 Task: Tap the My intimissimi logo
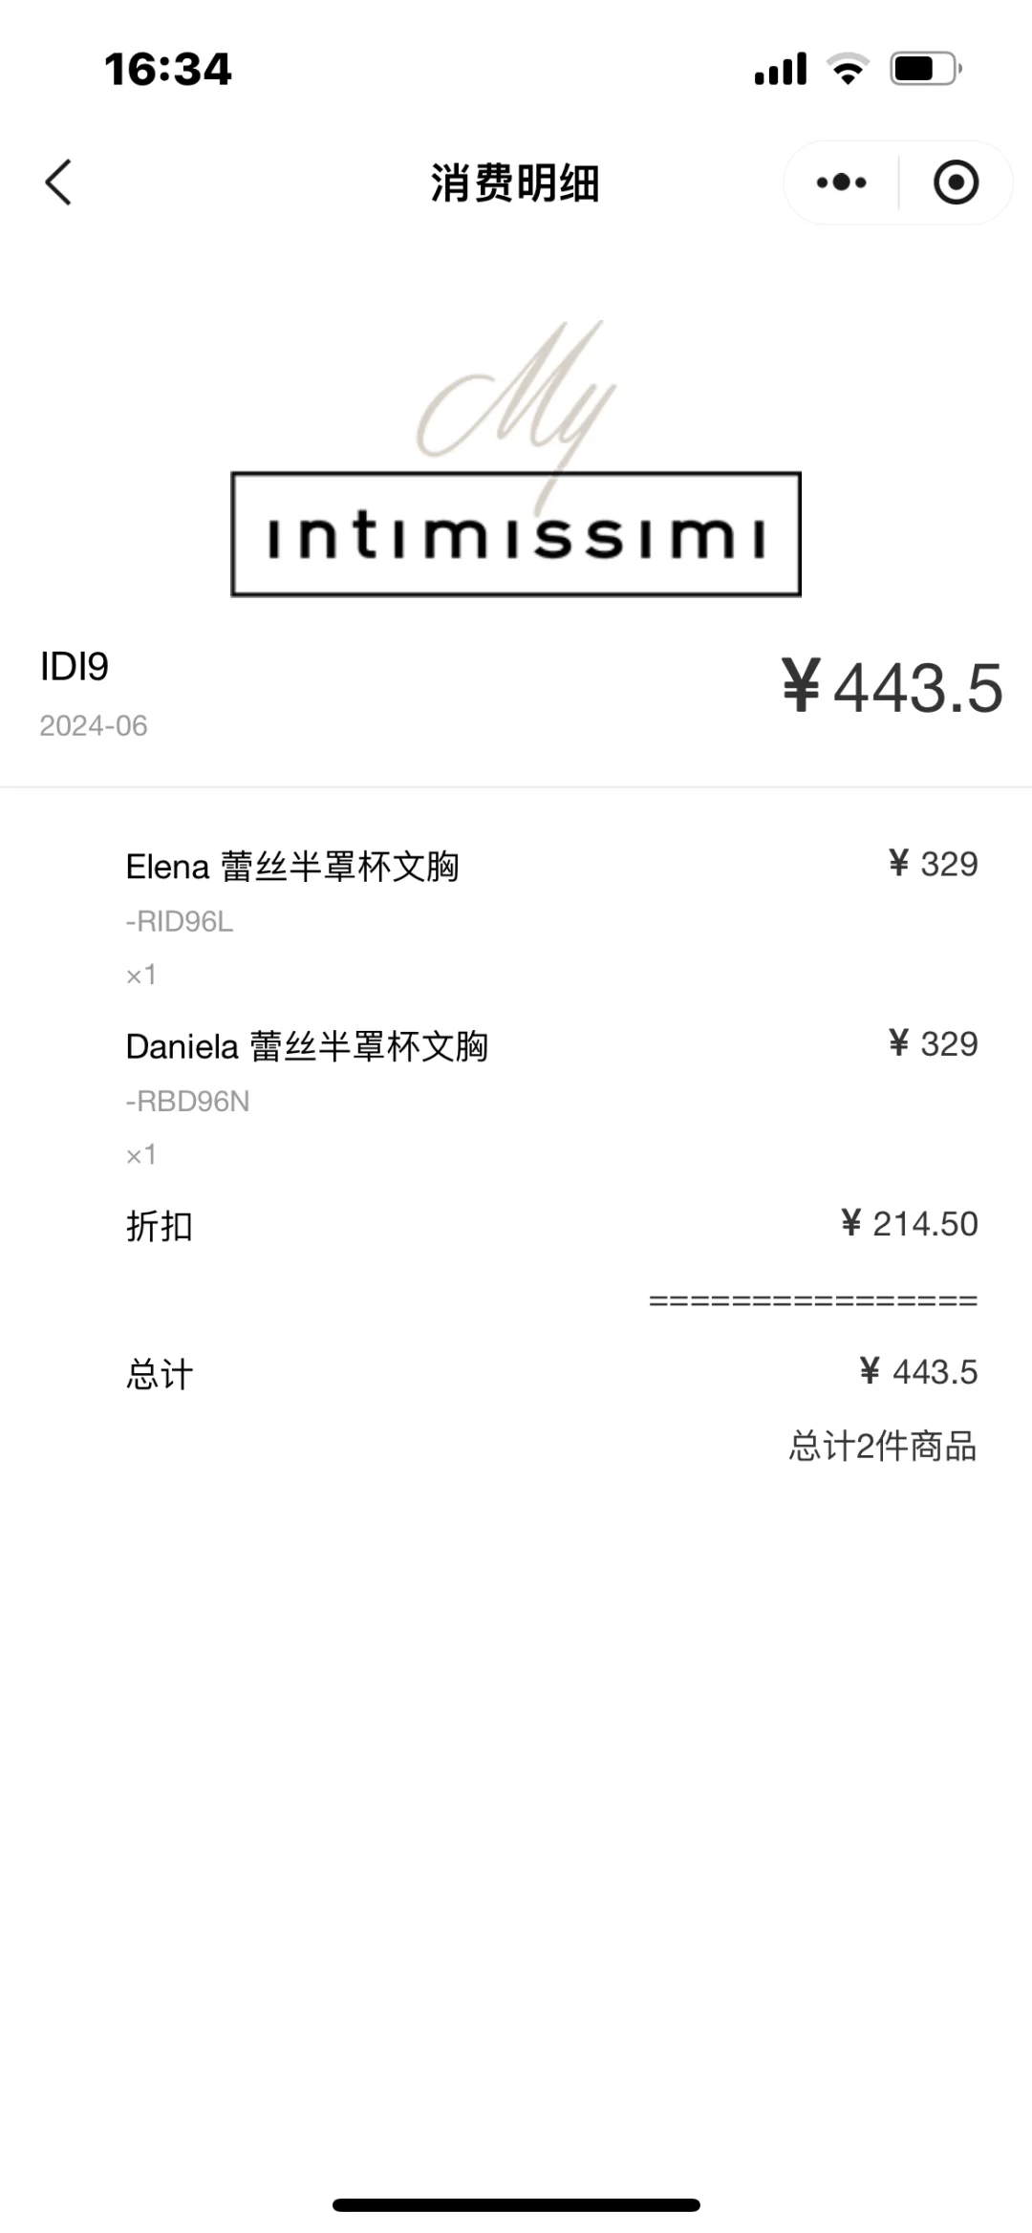[x=516, y=459]
